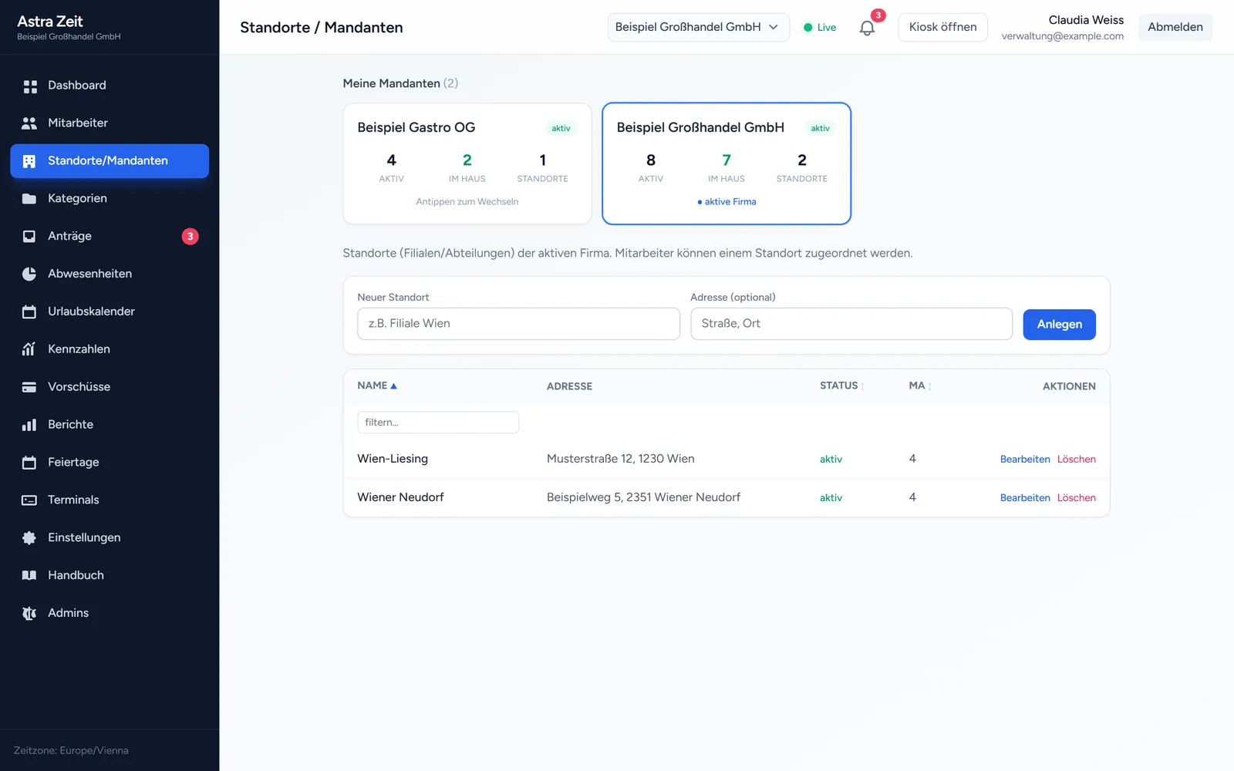This screenshot has width=1234, height=771.
Task: Click Löschen for Wien-Liesing
Action: [1076, 460]
